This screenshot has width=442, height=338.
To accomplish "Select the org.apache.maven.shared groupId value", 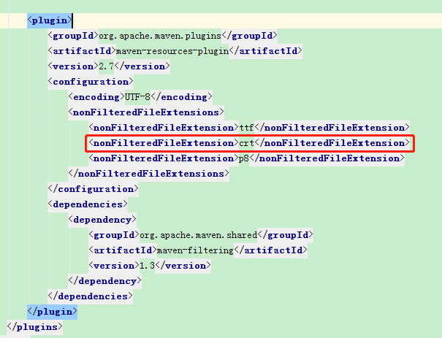I will 199,235.
